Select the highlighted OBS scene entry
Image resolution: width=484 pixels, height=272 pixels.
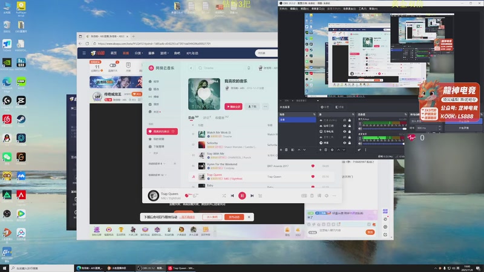click(x=298, y=120)
